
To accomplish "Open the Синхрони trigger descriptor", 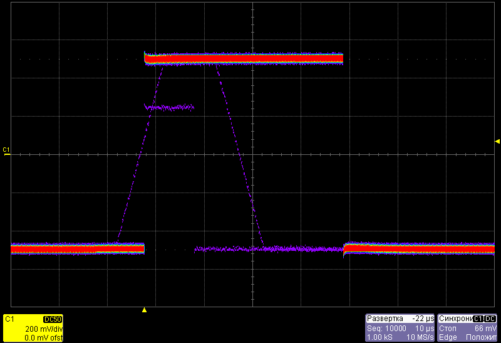I will point(467,328).
